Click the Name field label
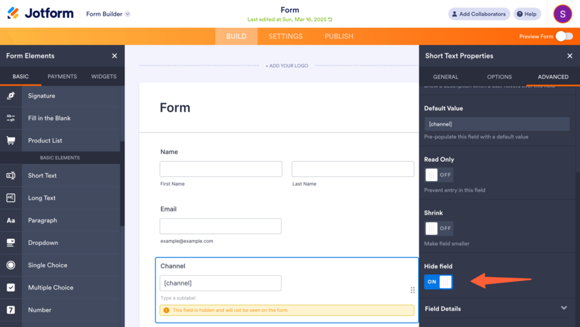 tap(169, 152)
